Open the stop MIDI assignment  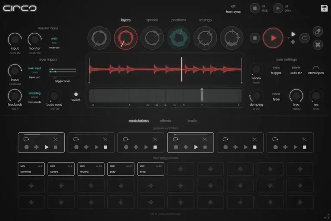coord(150,169)
